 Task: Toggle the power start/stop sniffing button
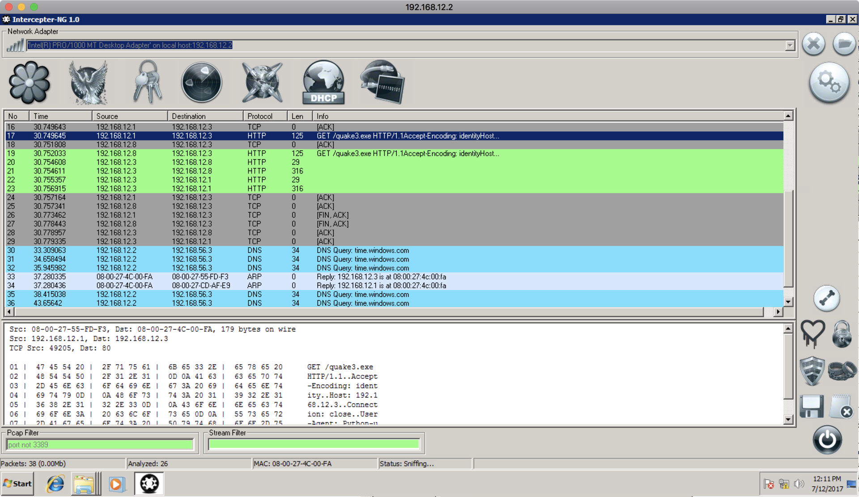point(827,440)
